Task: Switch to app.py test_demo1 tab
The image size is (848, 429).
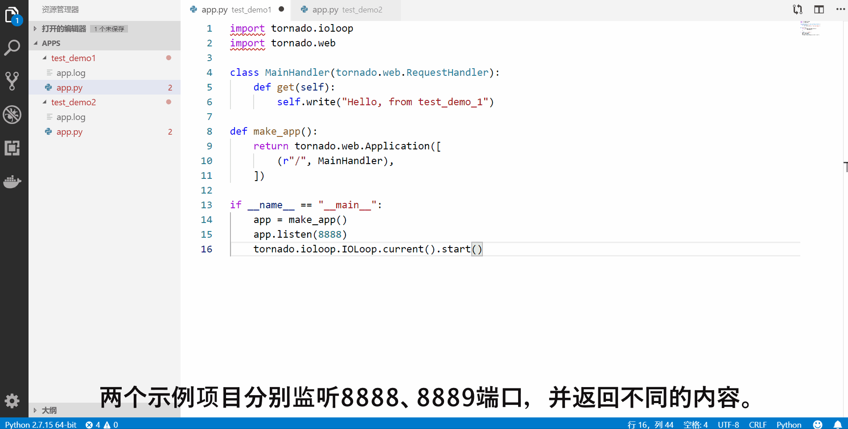Action: 235,10
